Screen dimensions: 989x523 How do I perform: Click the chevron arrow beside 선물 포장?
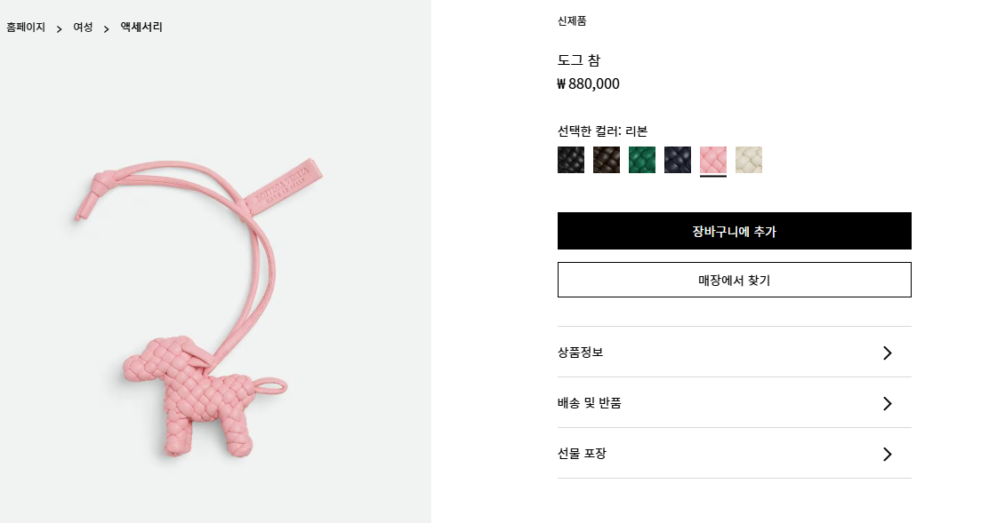click(887, 454)
